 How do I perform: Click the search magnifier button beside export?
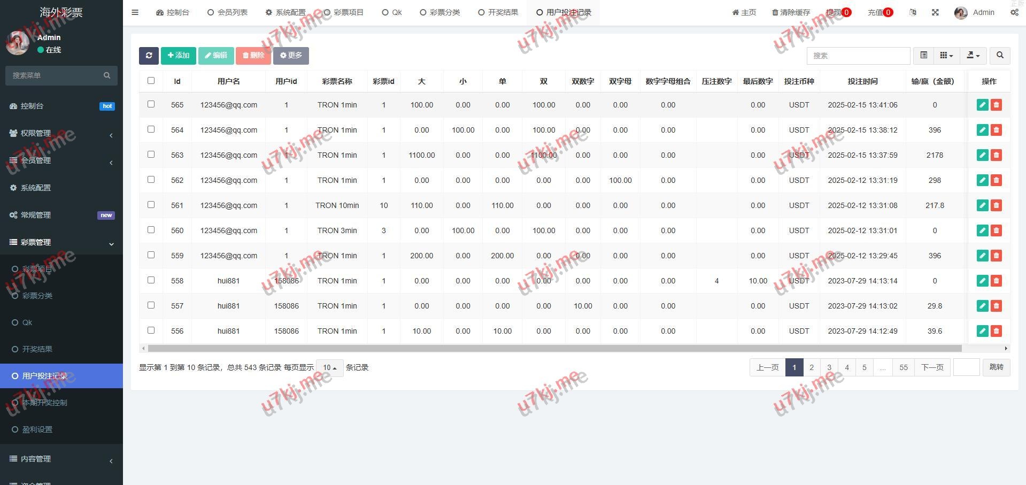pos(1000,56)
